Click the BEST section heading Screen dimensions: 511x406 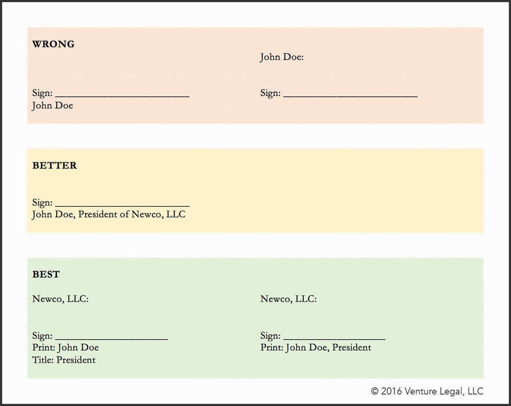[x=46, y=275]
